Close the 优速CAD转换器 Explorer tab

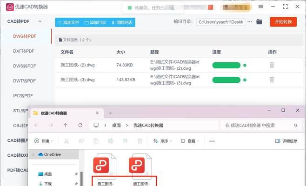click(97, 113)
